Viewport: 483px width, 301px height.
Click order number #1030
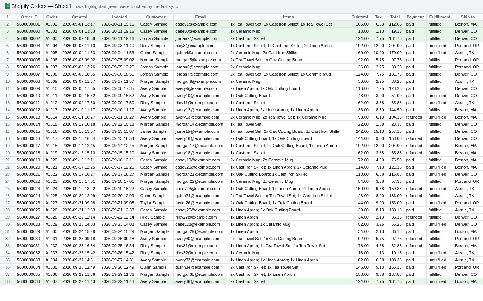pyautogui.click(x=52, y=231)
